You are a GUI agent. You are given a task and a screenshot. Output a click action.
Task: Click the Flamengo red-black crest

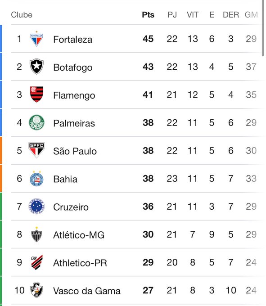click(x=36, y=94)
